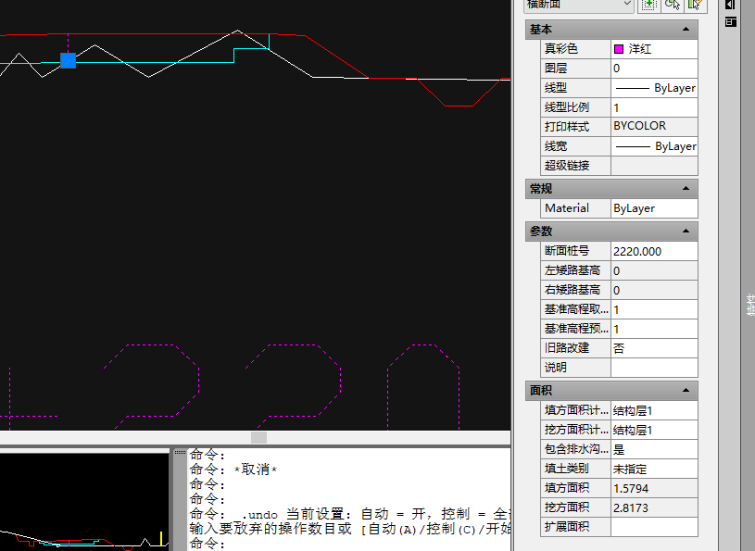Select the 打印样式 BYCOLOR value

(654, 127)
